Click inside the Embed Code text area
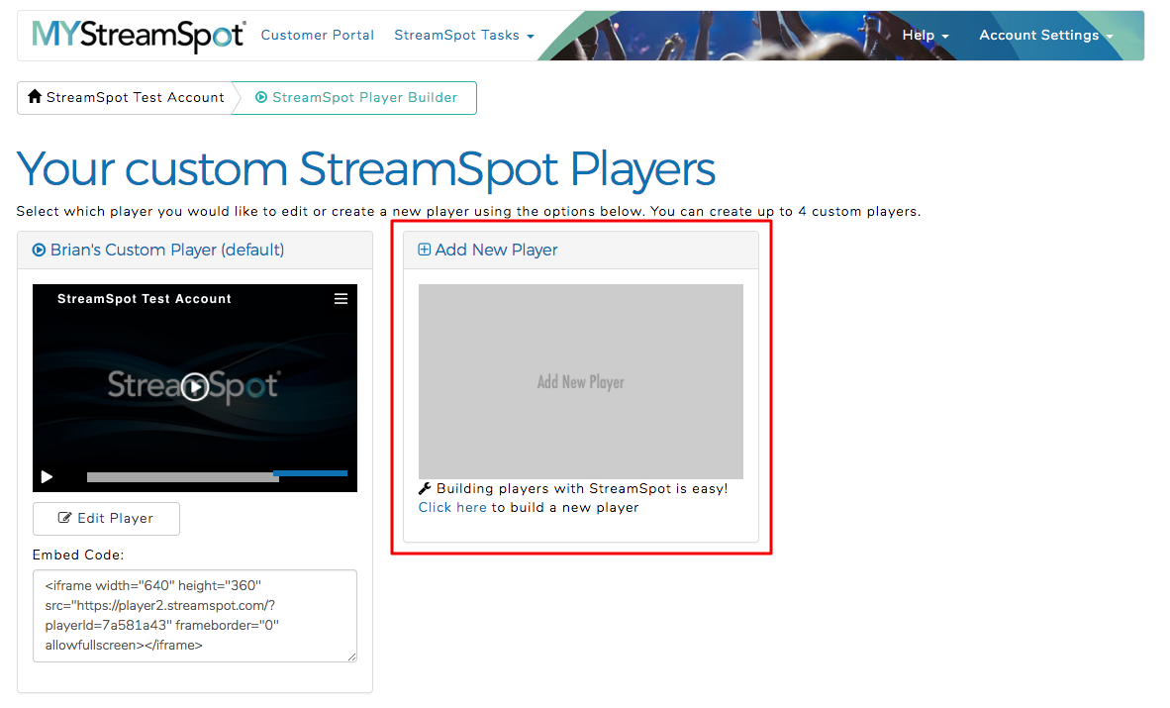Image resolution: width=1170 pixels, height=708 pixels. (x=195, y=615)
